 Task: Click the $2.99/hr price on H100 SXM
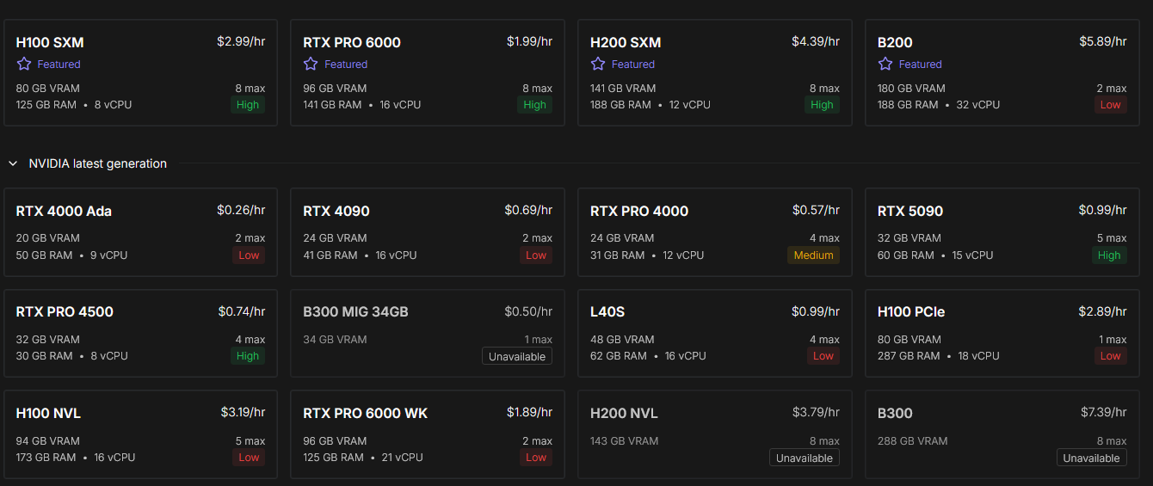[241, 41]
